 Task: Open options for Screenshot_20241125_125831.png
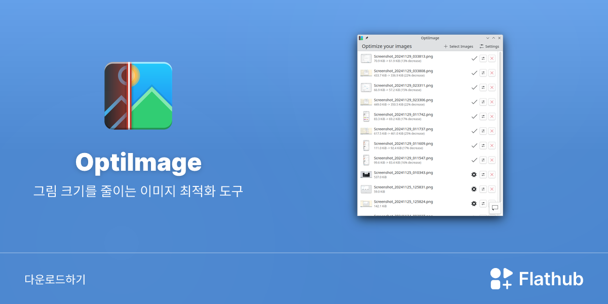[483, 189]
